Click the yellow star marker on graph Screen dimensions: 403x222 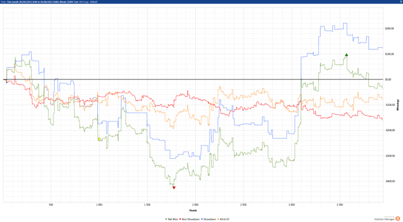click(x=100, y=139)
